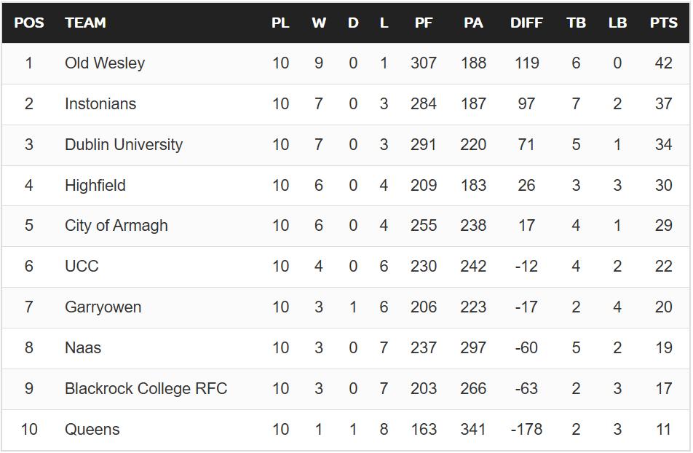Screen dimensions: 693x453
Task: Click the Dublin University team name
Action: tap(124, 145)
